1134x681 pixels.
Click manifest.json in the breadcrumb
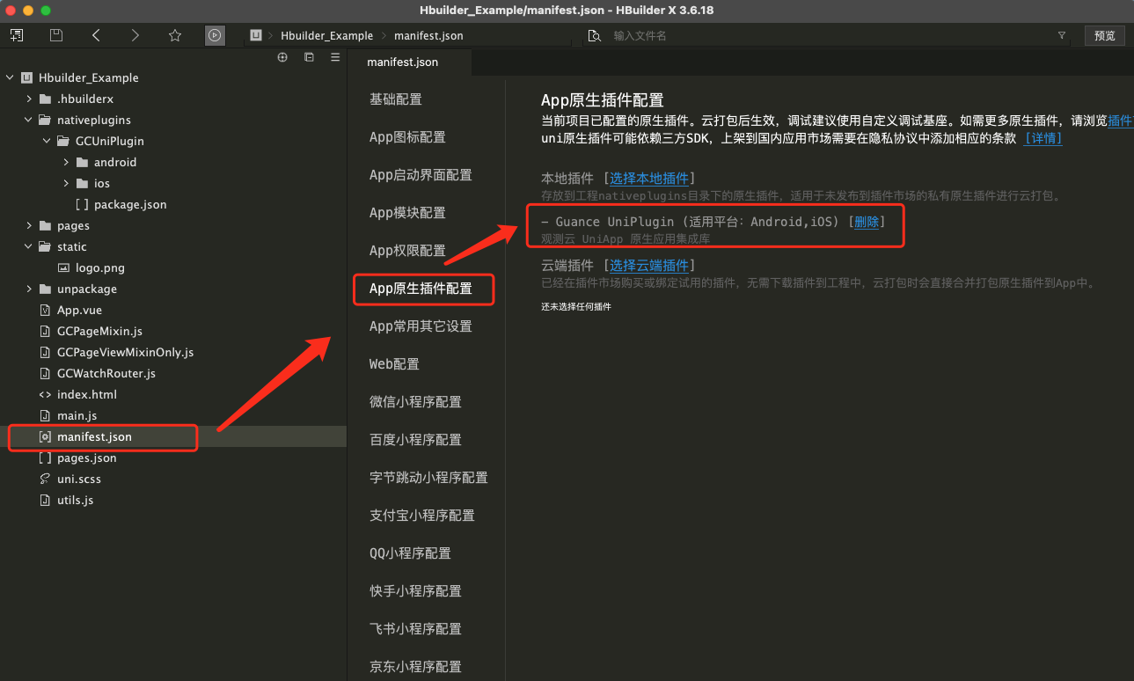pos(428,36)
